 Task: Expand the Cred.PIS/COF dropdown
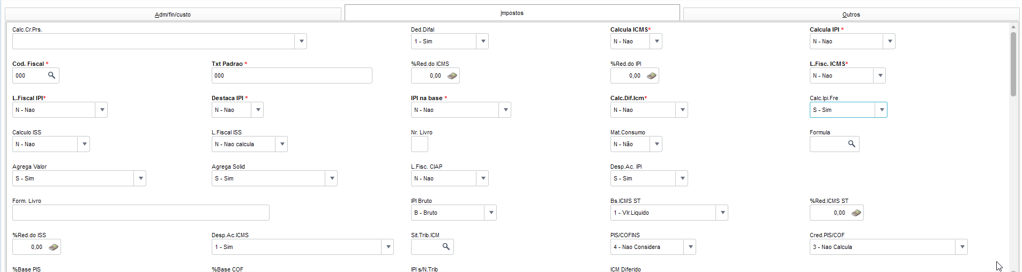point(962,247)
